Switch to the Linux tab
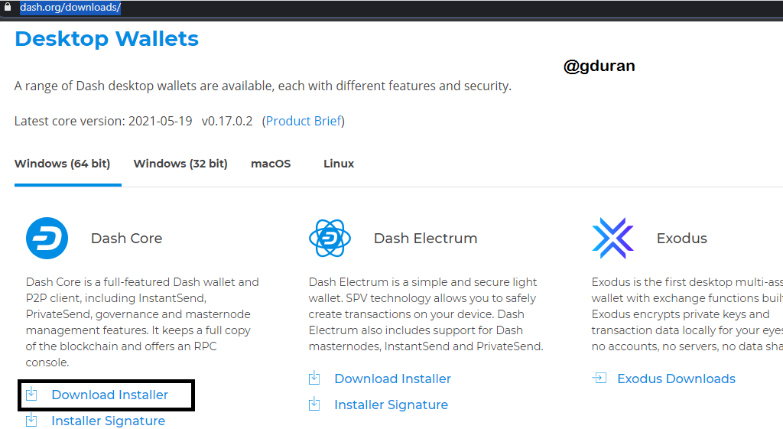 (x=339, y=164)
